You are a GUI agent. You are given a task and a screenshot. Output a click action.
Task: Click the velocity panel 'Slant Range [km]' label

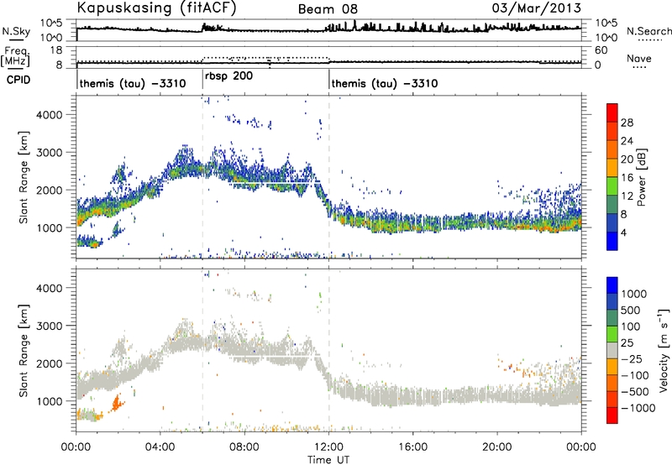(24, 351)
